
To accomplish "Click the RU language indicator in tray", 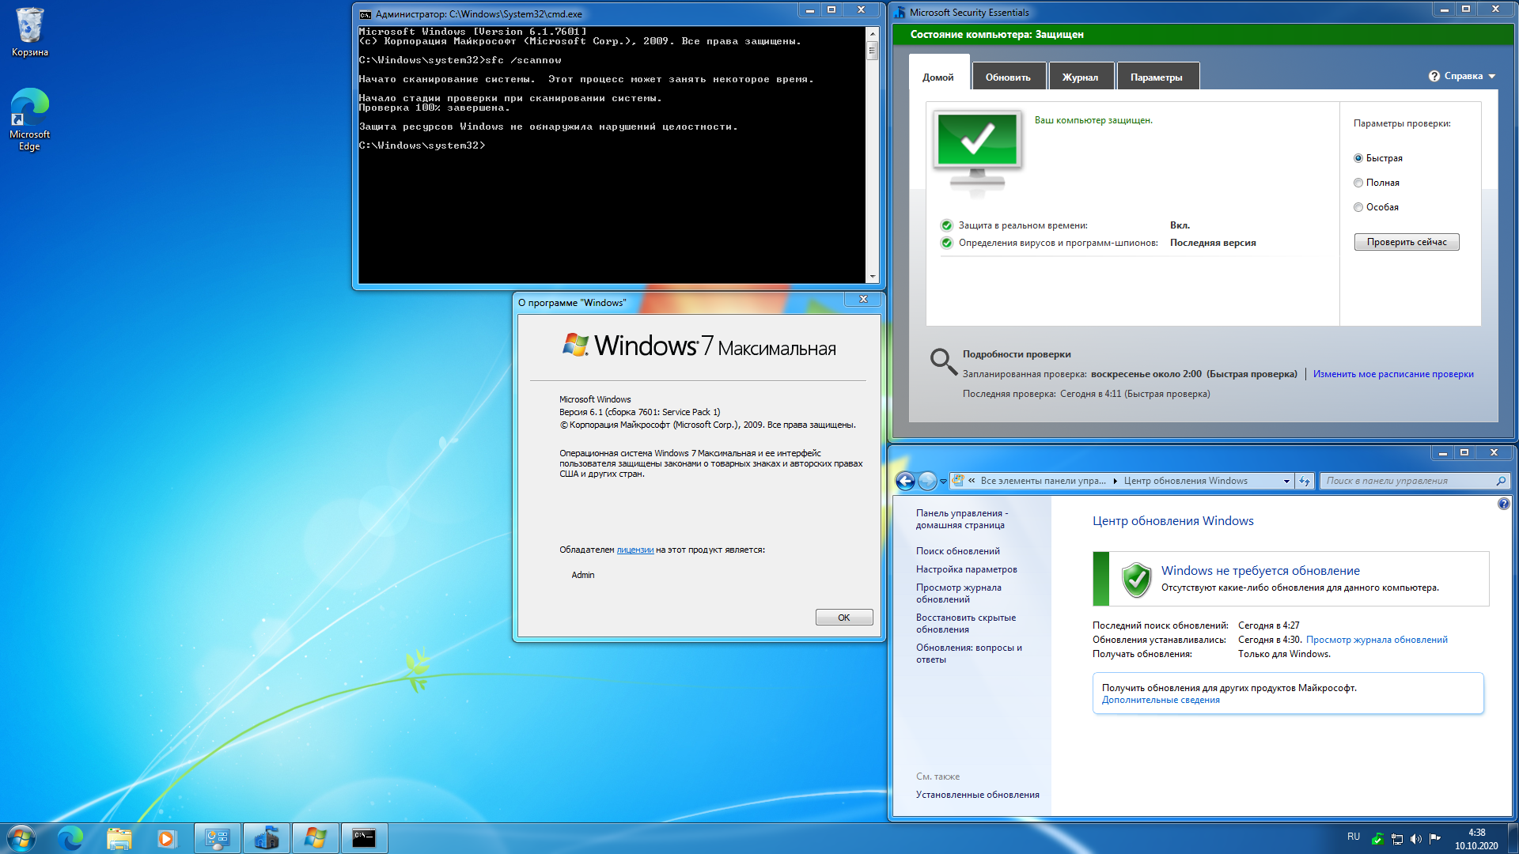I will (1354, 837).
